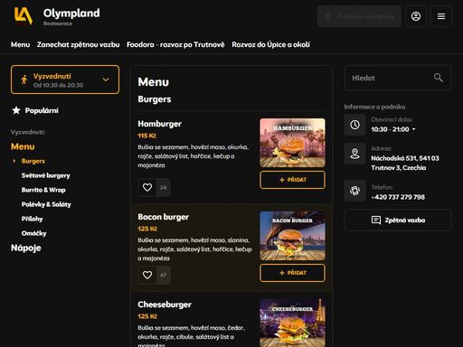
Task: Like the Bacon burger with heart icon
Action: pos(147,275)
